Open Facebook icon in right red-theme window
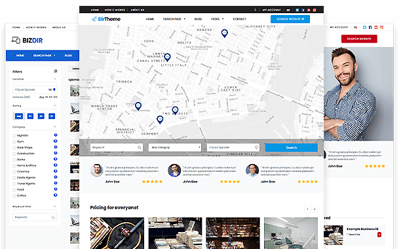The width and height of the screenshot is (401, 249). [370, 27]
